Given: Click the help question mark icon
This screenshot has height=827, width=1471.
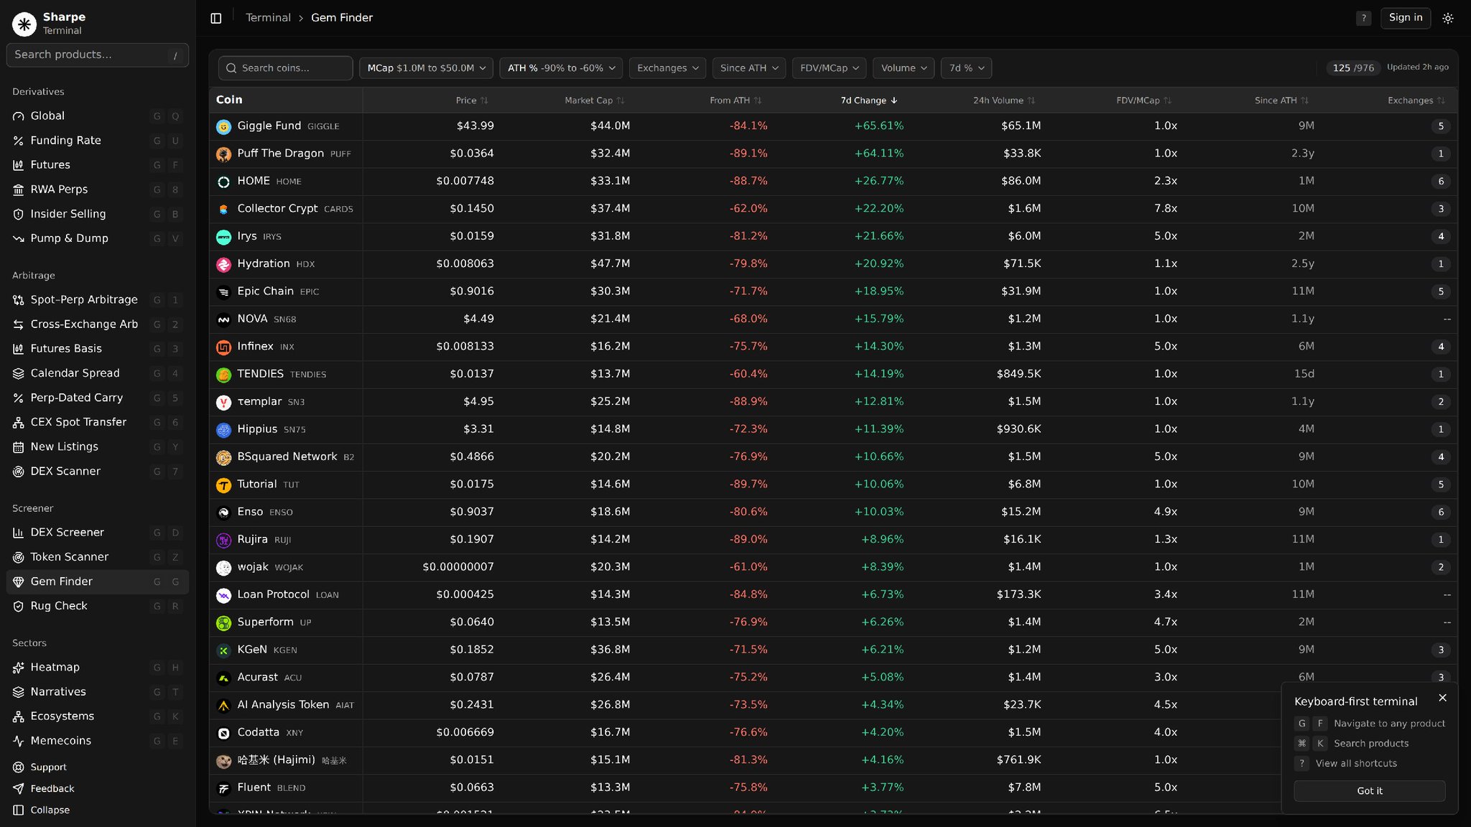Looking at the screenshot, I should coord(1363,19).
